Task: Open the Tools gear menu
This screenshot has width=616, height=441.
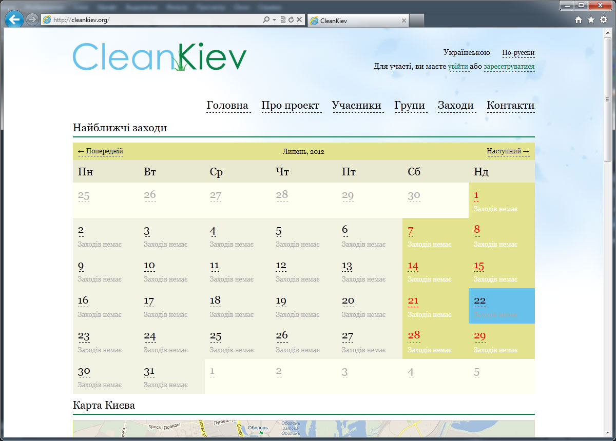Action: 603,20
